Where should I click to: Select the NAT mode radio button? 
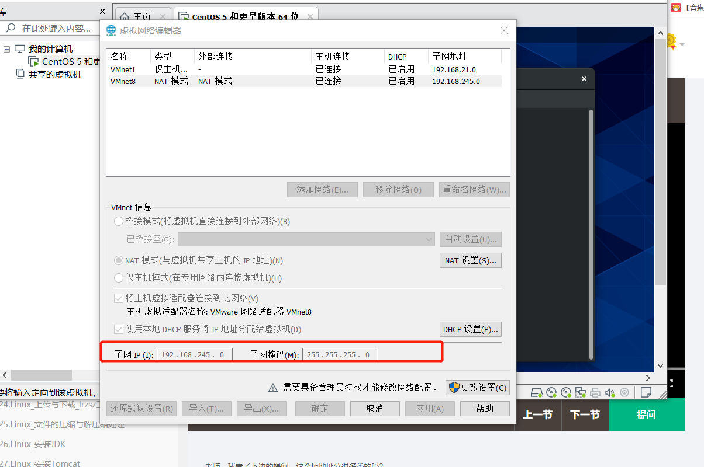tap(119, 260)
